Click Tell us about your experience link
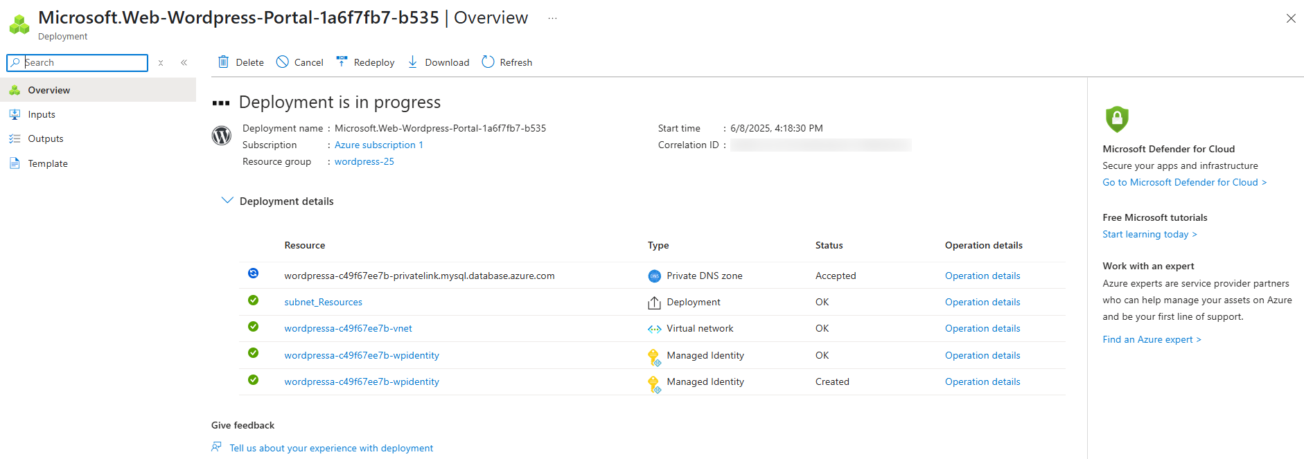Screen dimensions: 1304x459 (x=331, y=448)
